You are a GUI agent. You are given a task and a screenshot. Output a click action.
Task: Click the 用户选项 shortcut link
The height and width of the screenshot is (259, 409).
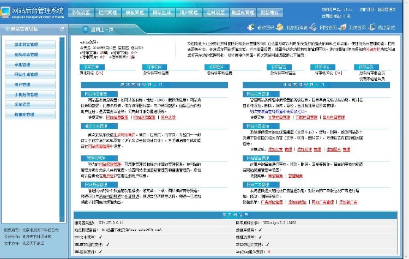click(x=169, y=117)
